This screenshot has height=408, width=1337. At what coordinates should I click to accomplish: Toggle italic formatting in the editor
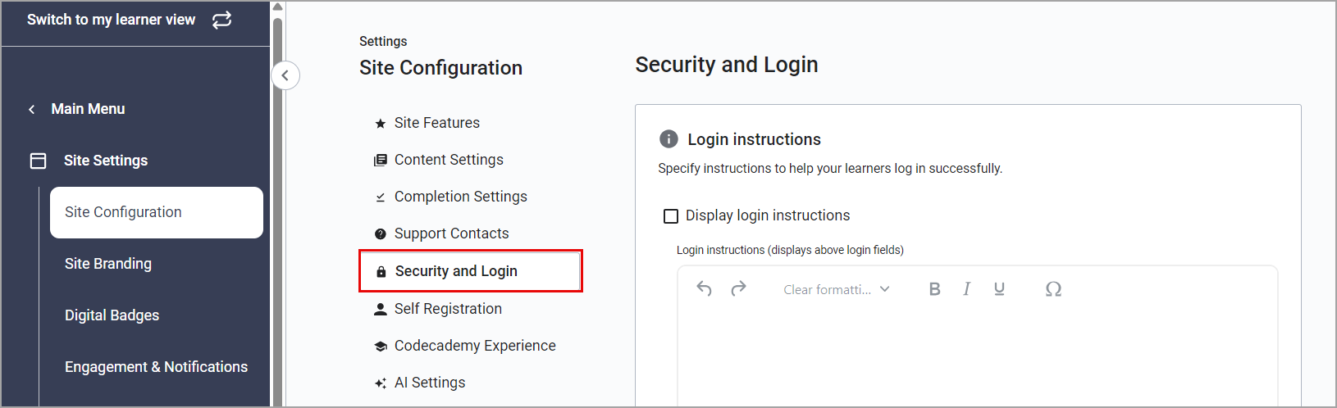coord(967,288)
